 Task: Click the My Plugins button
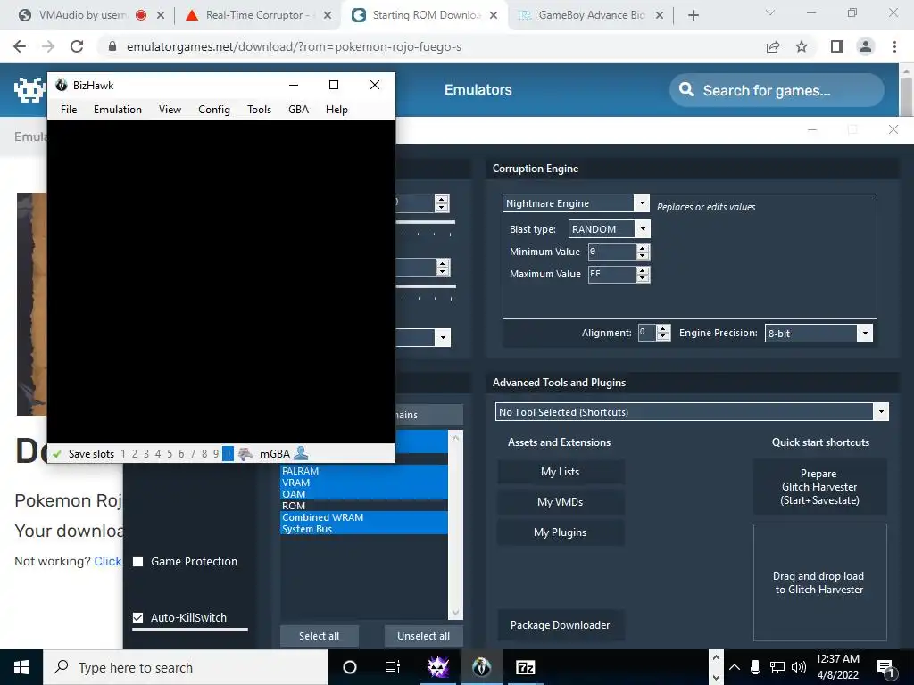561,532
